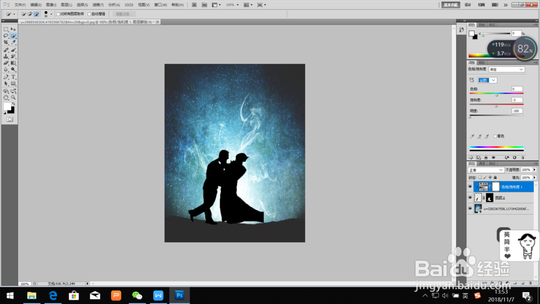The image size is (540, 304).
Task: Toggle lock transparent pixels
Action: pyautogui.click(x=480, y=178)
